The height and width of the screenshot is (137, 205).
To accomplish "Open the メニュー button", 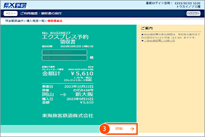I will (x=10, y=13).
